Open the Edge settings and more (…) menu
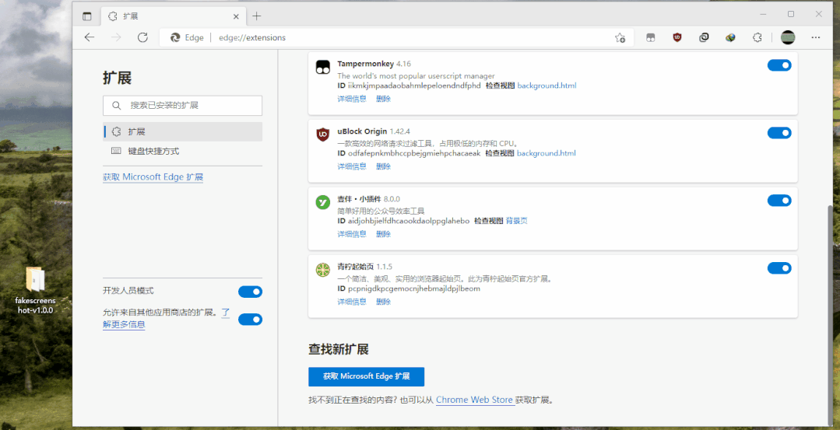 click(x=815, y=37)
